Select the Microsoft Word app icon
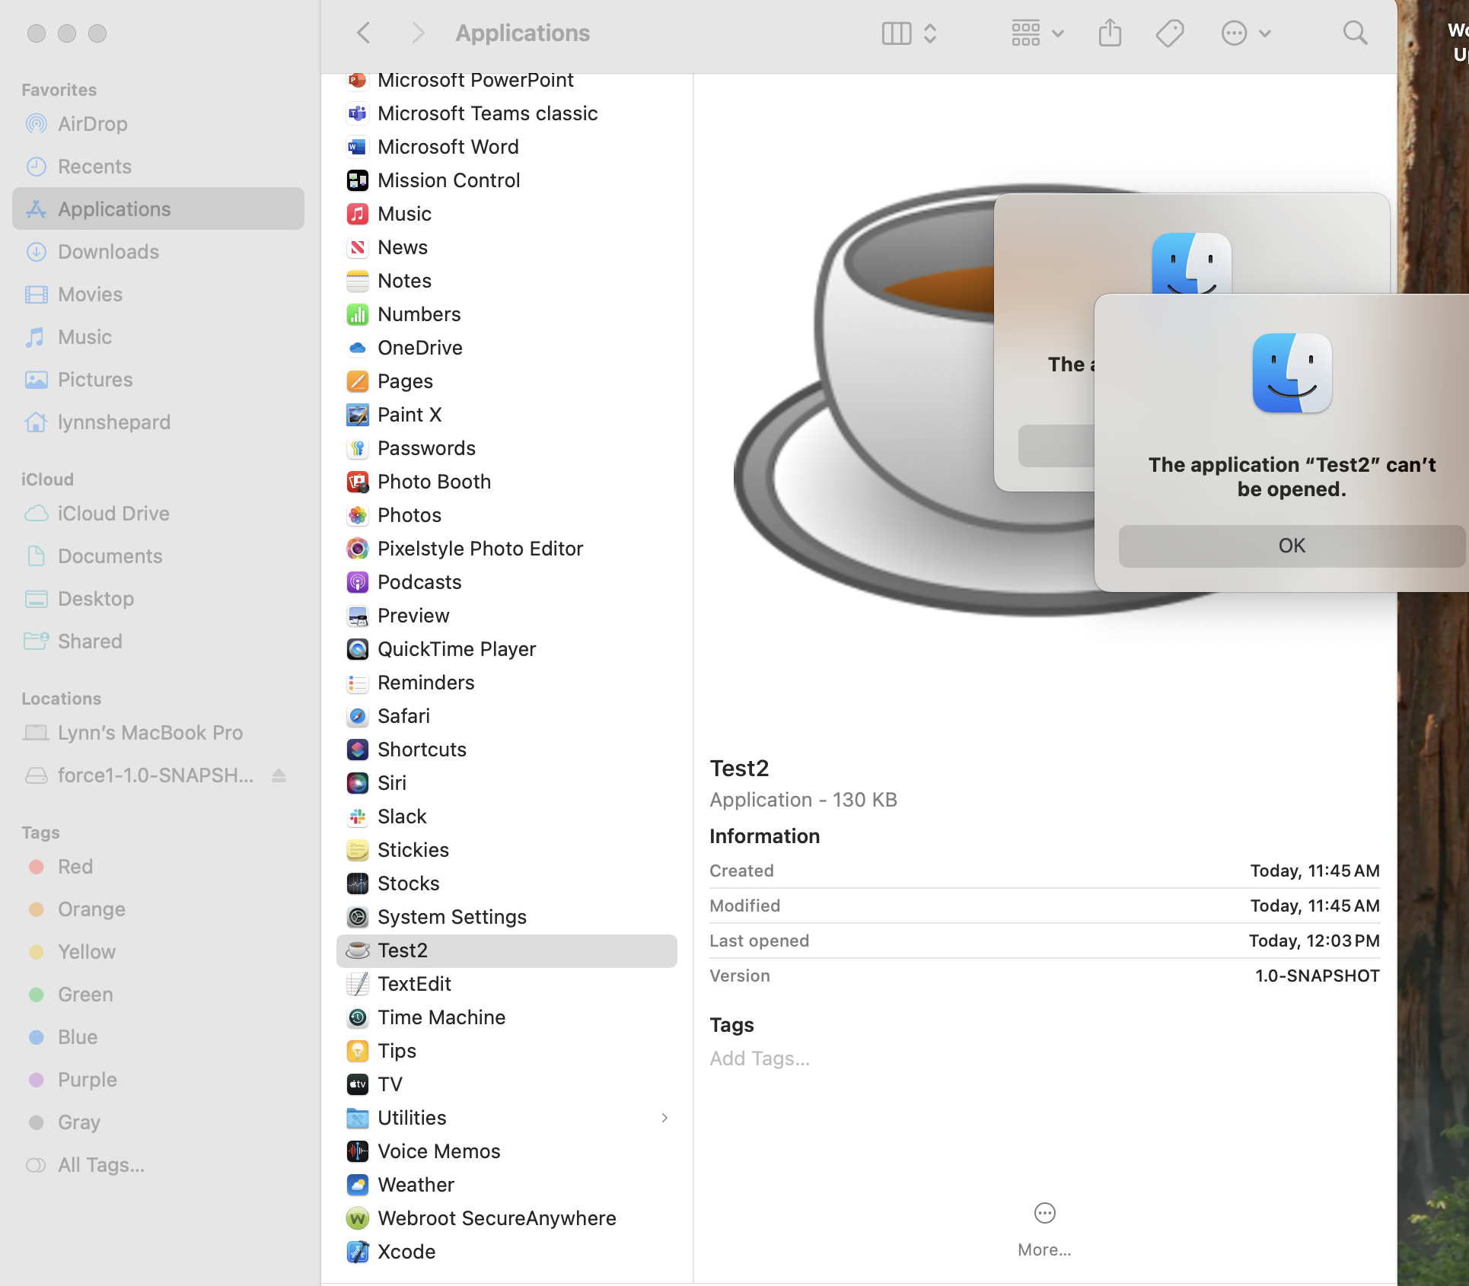Screen dimensions: 1469x1286 pos(357,146)
